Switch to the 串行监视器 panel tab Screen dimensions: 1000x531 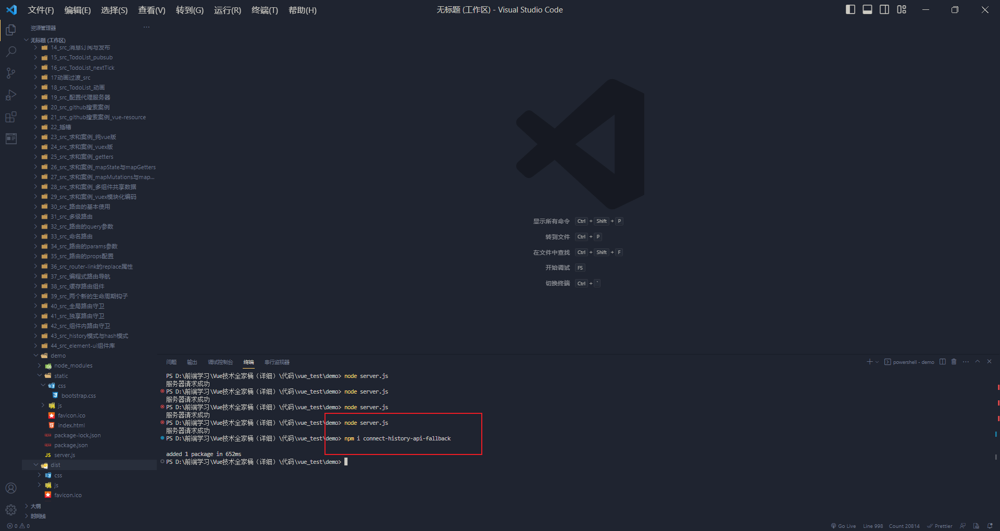coord(277,362)
